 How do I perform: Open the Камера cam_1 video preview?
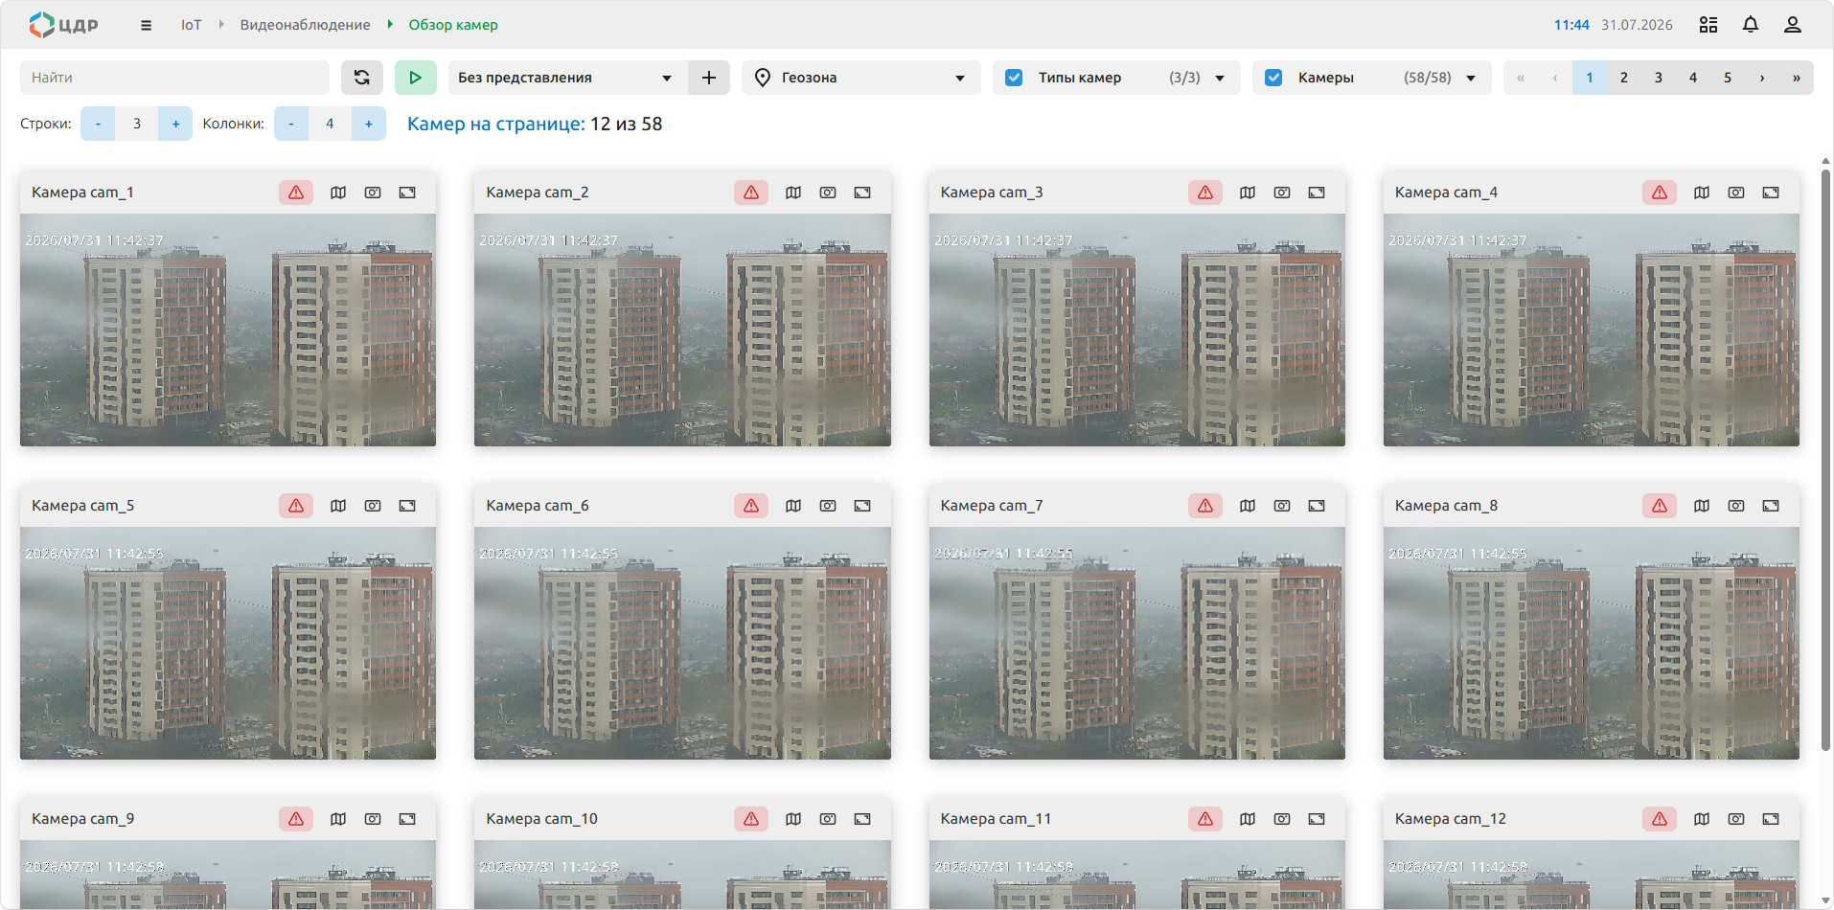tap(228, 330)
